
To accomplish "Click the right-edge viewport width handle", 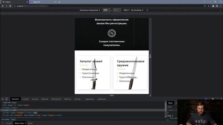I will tap(150, 56).
